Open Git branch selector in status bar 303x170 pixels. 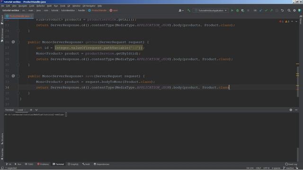point(288,168)
